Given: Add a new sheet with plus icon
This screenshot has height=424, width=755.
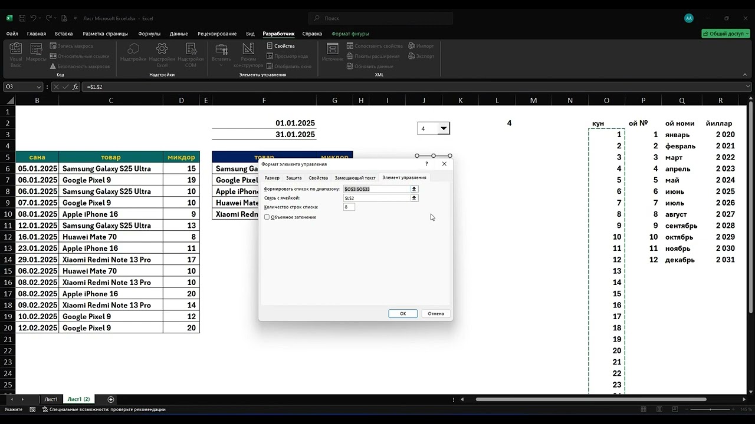Looking at the screenshot, I should point(111,399).
